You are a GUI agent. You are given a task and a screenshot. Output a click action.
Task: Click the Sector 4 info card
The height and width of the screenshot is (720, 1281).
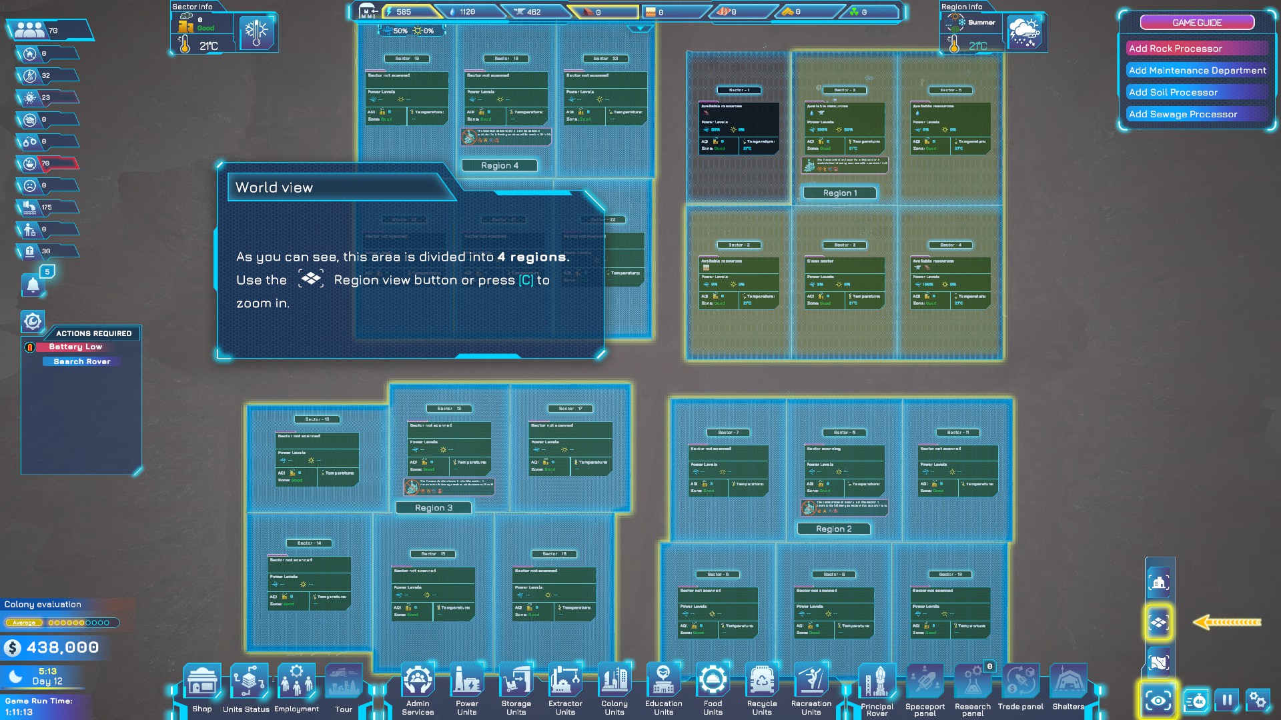click(x=950, y=283)
